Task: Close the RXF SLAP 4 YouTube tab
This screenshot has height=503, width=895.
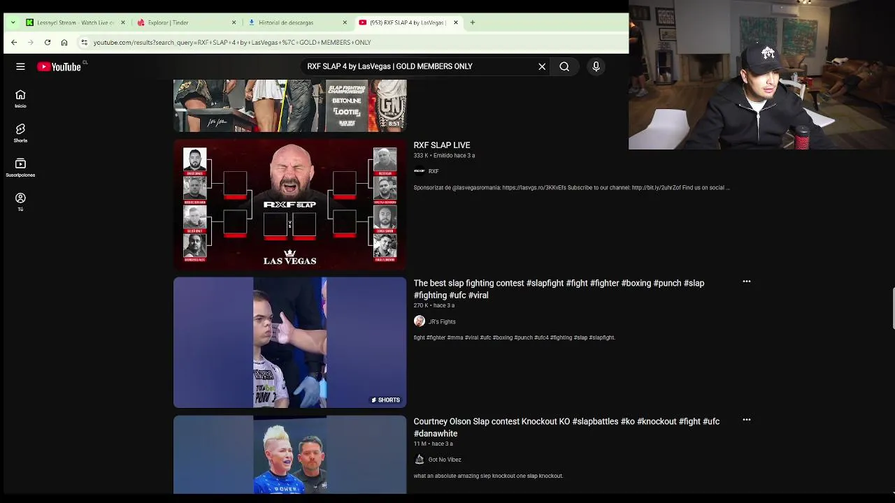Action: tap(456, 22)
